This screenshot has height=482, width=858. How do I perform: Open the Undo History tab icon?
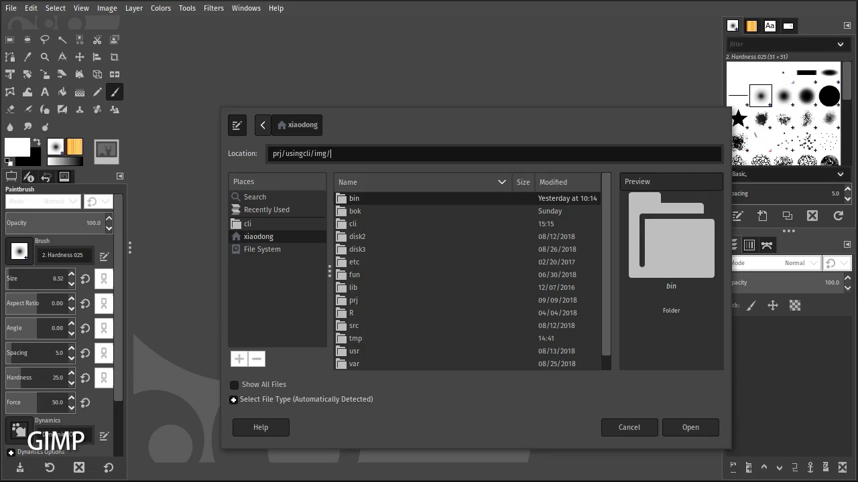[x=46, y=177]
